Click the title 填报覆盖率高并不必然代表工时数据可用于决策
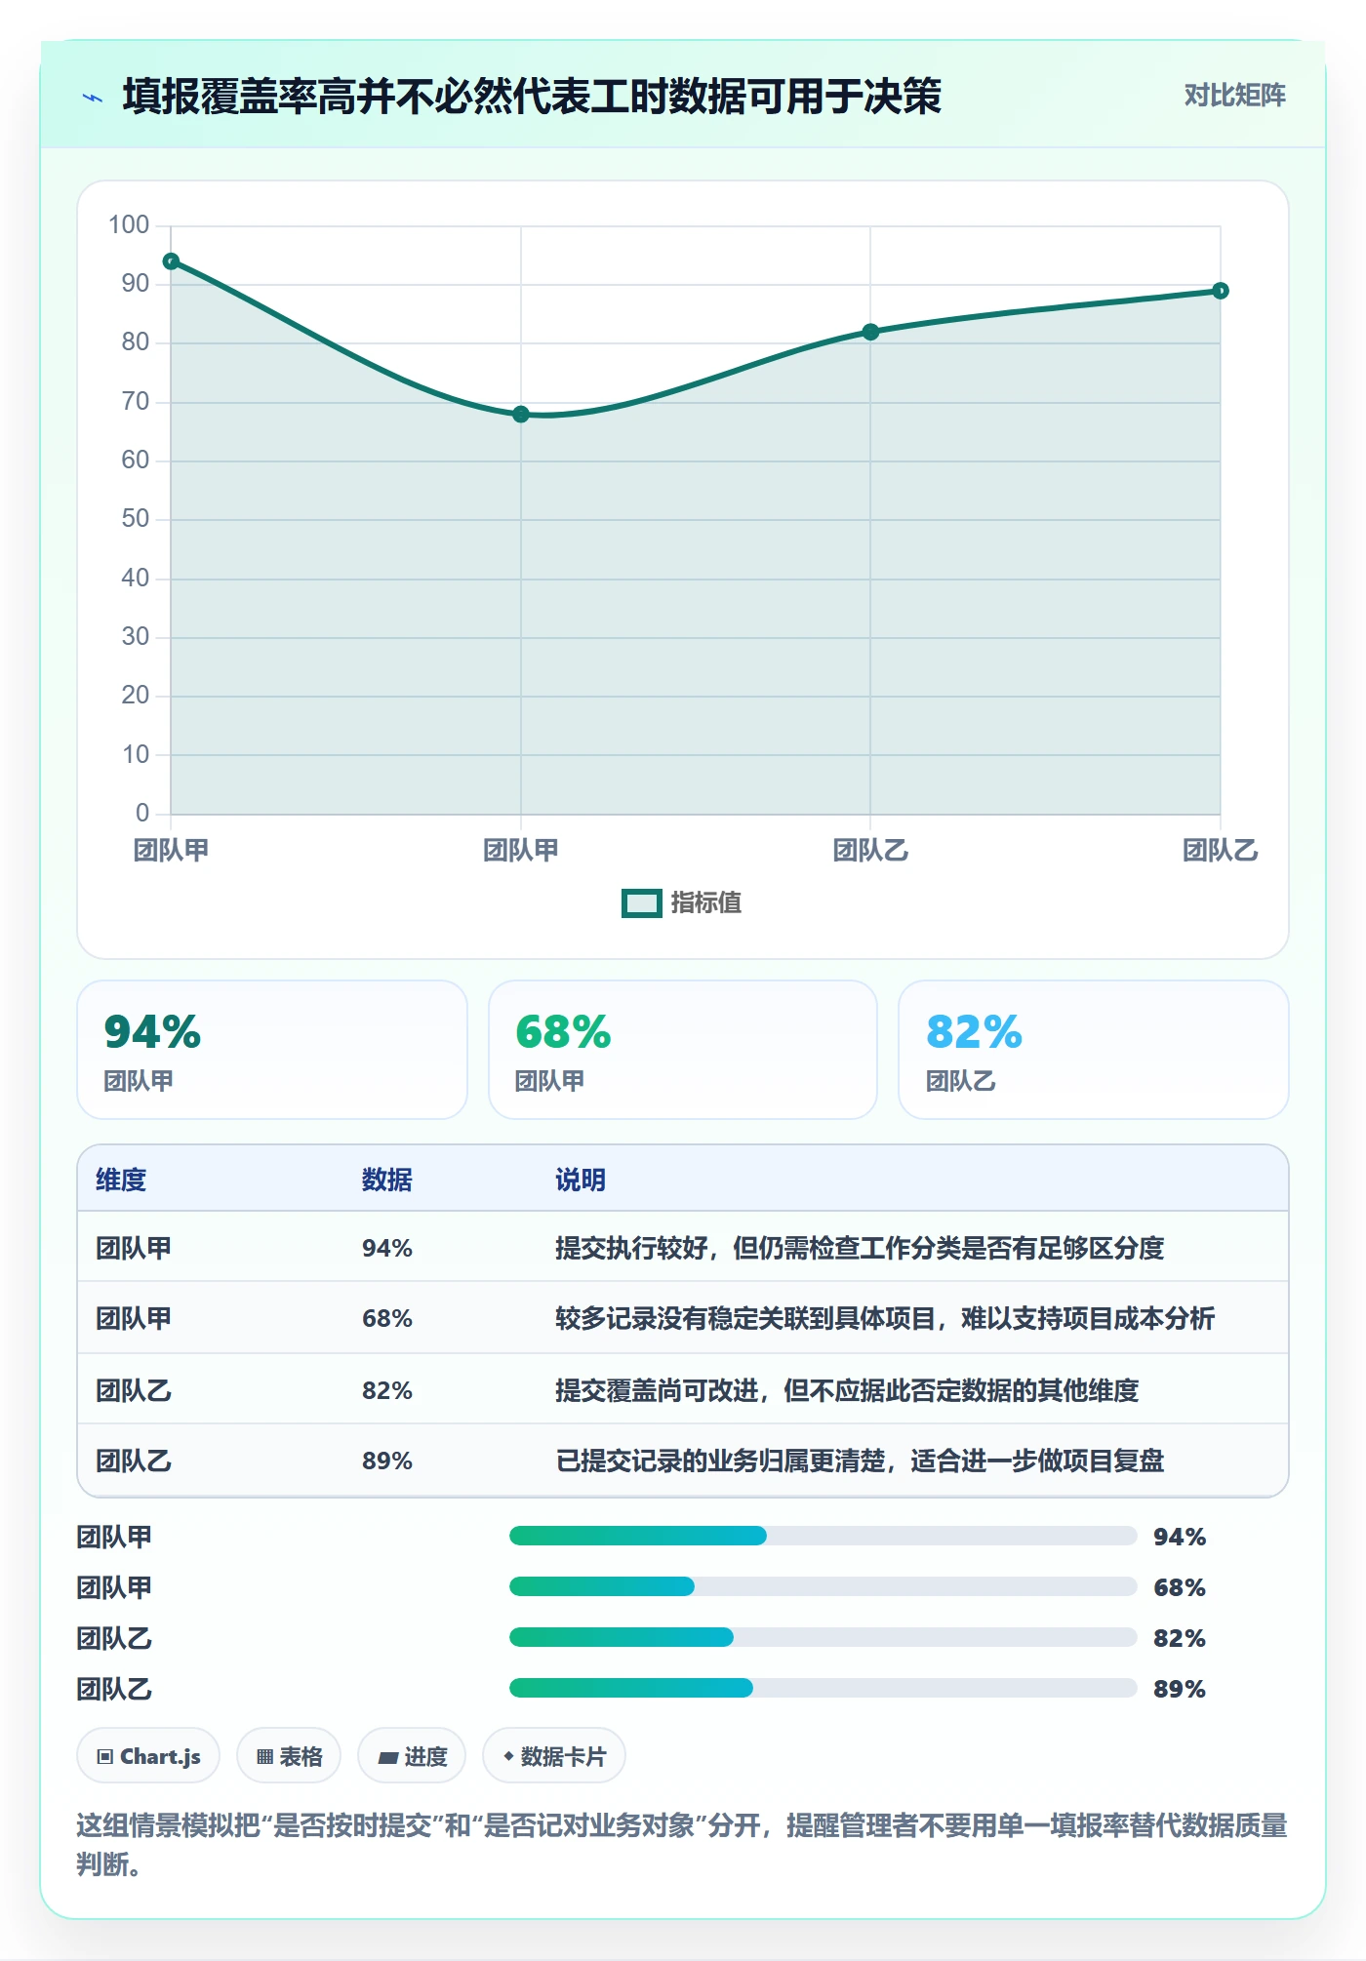1366x1961 pixels. tap(532, 97)
